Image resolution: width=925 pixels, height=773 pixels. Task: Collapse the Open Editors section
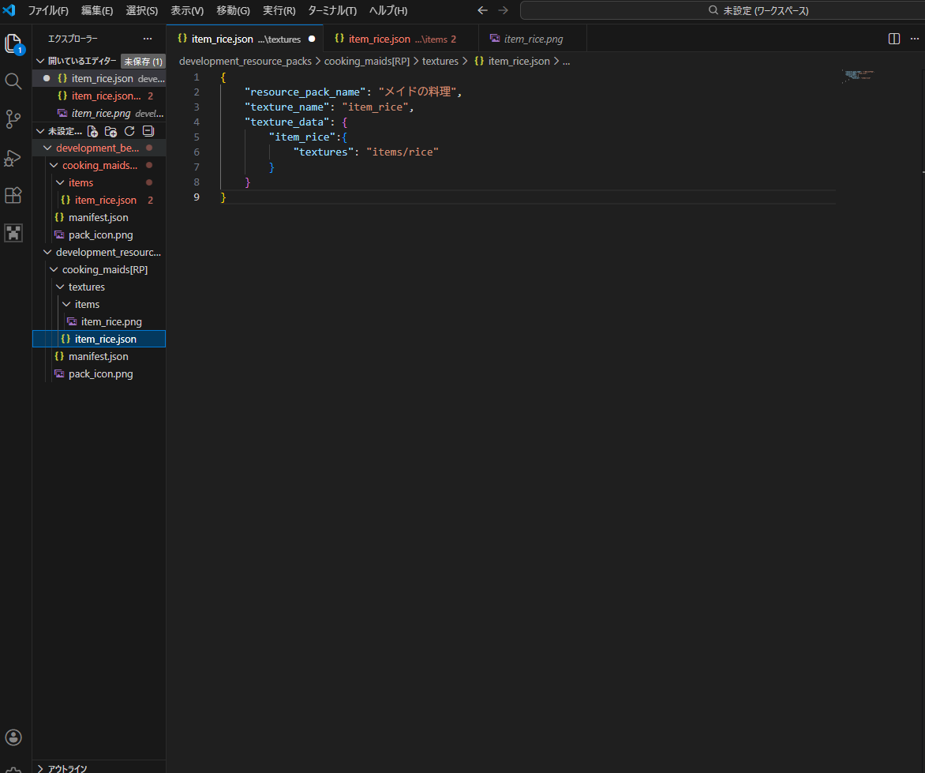(41, 61)
